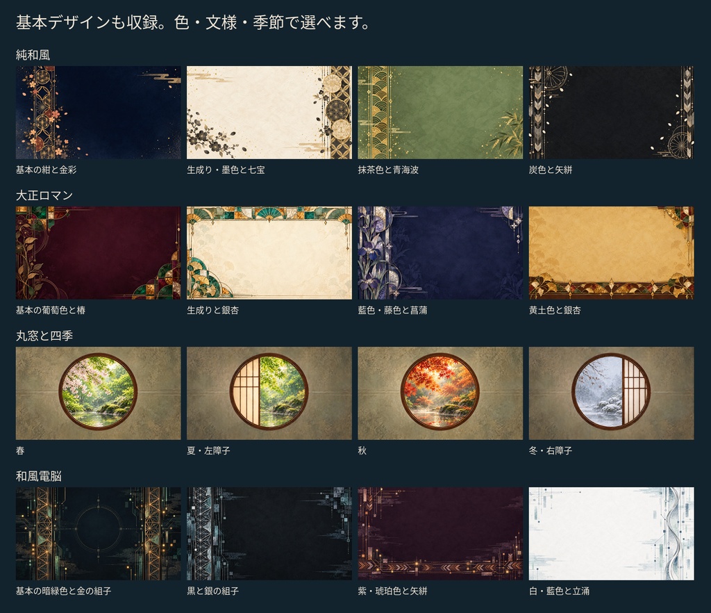Viewport: 711px width, 613px height.
Task: Pick the 炭色と矢絣 dark thumbnail
Action: click(611, 113)
